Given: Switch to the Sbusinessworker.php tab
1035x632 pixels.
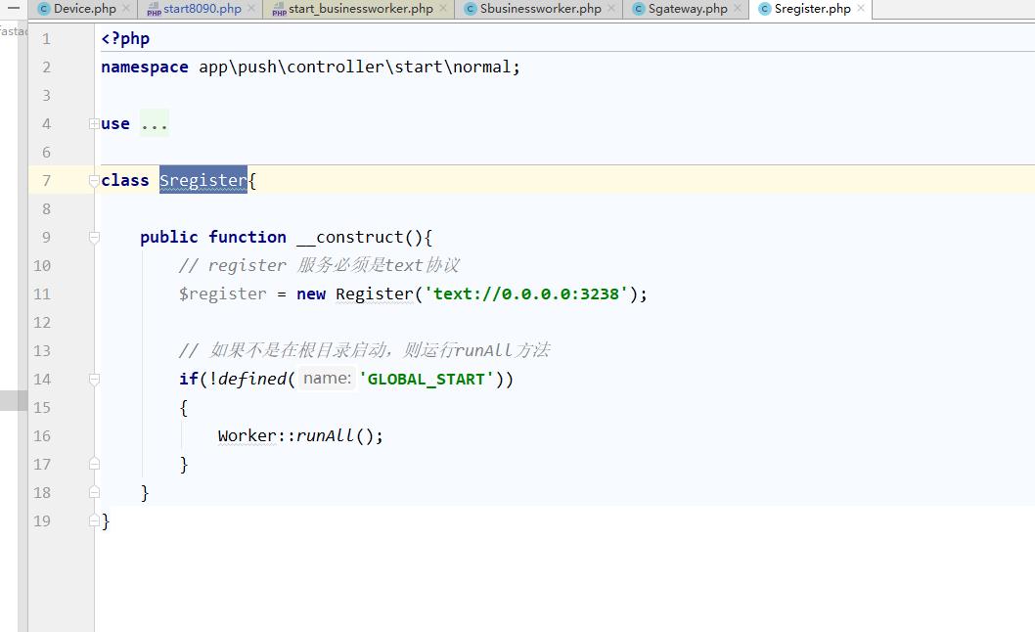Looking at the screenshot, I should (541, 9).
